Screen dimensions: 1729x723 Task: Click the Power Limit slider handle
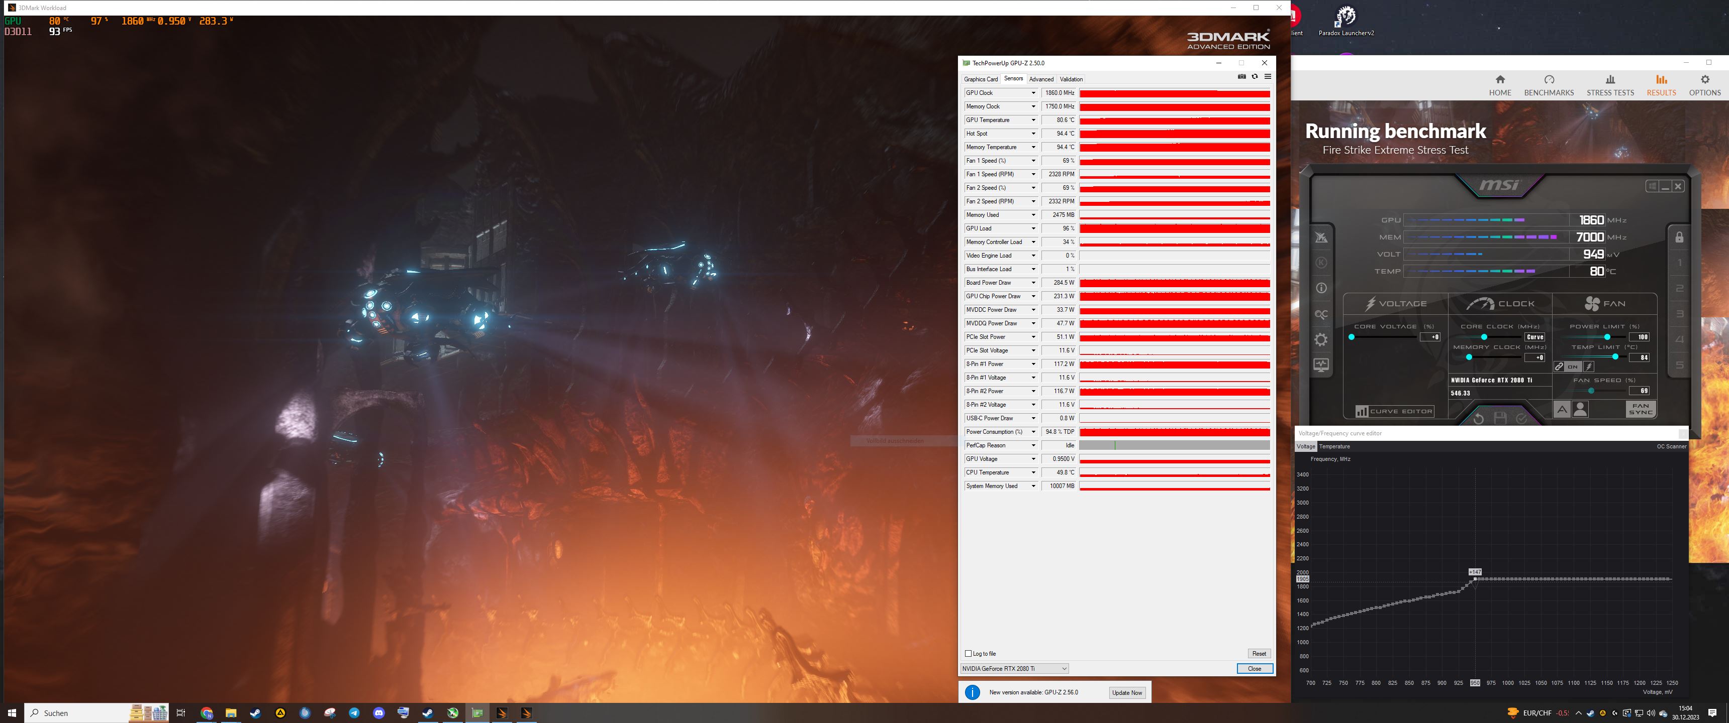click(x=1607, y=337)
